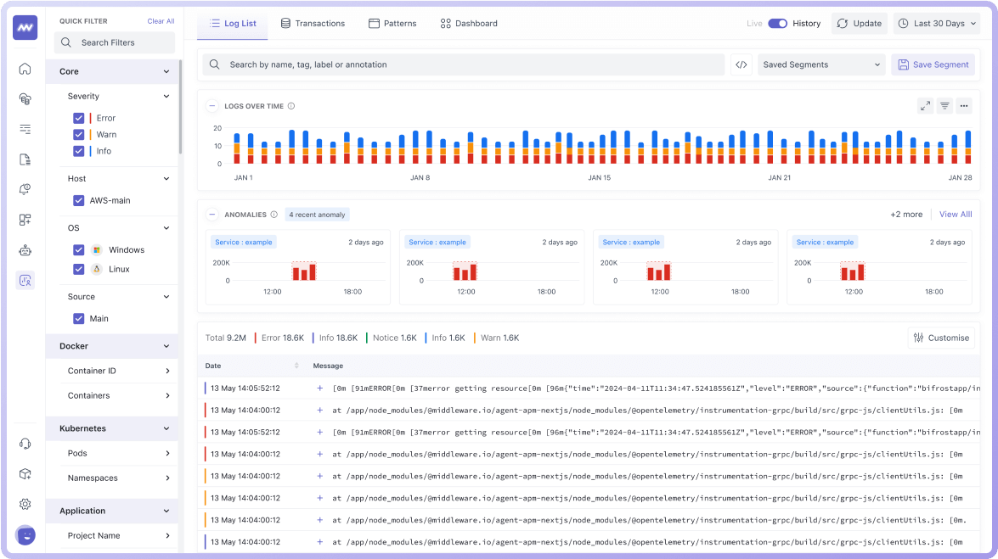
Task: Uncheck the Main source checkbox
Action: (79, 319)
